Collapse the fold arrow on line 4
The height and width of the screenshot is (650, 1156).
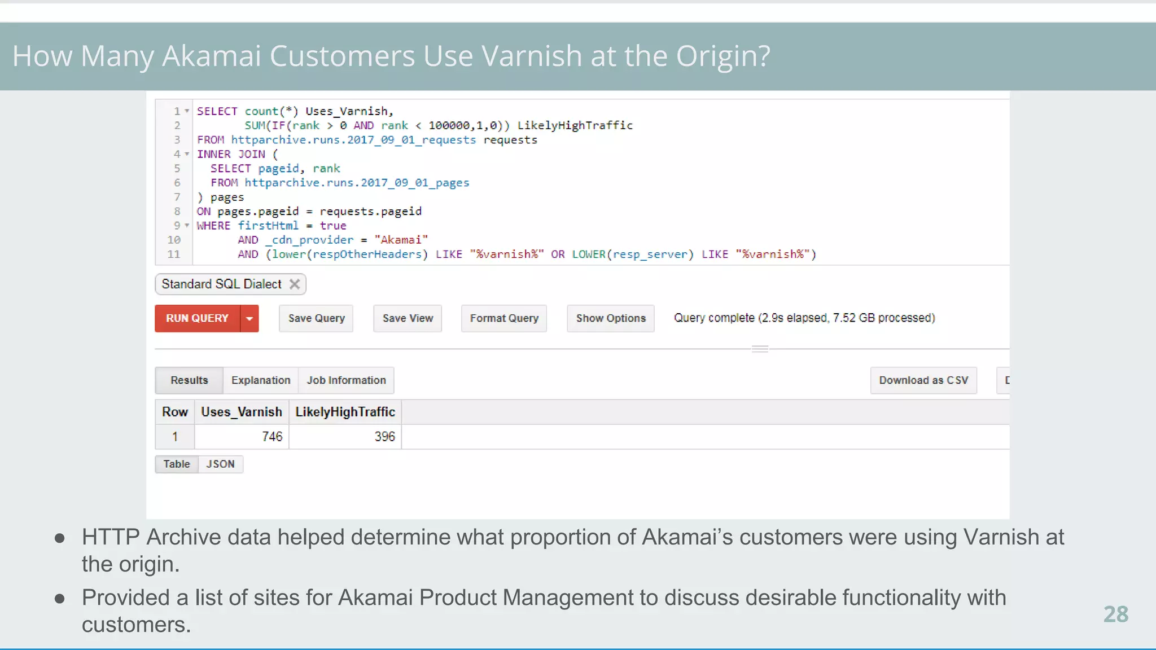(187, 154)
